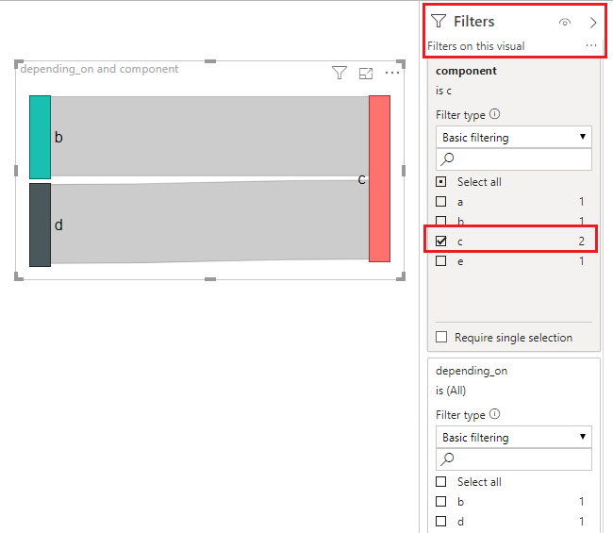Enable Require single selection

[x=441, y=337]
